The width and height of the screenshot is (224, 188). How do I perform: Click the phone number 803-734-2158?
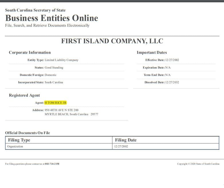(x=52, y=164)
